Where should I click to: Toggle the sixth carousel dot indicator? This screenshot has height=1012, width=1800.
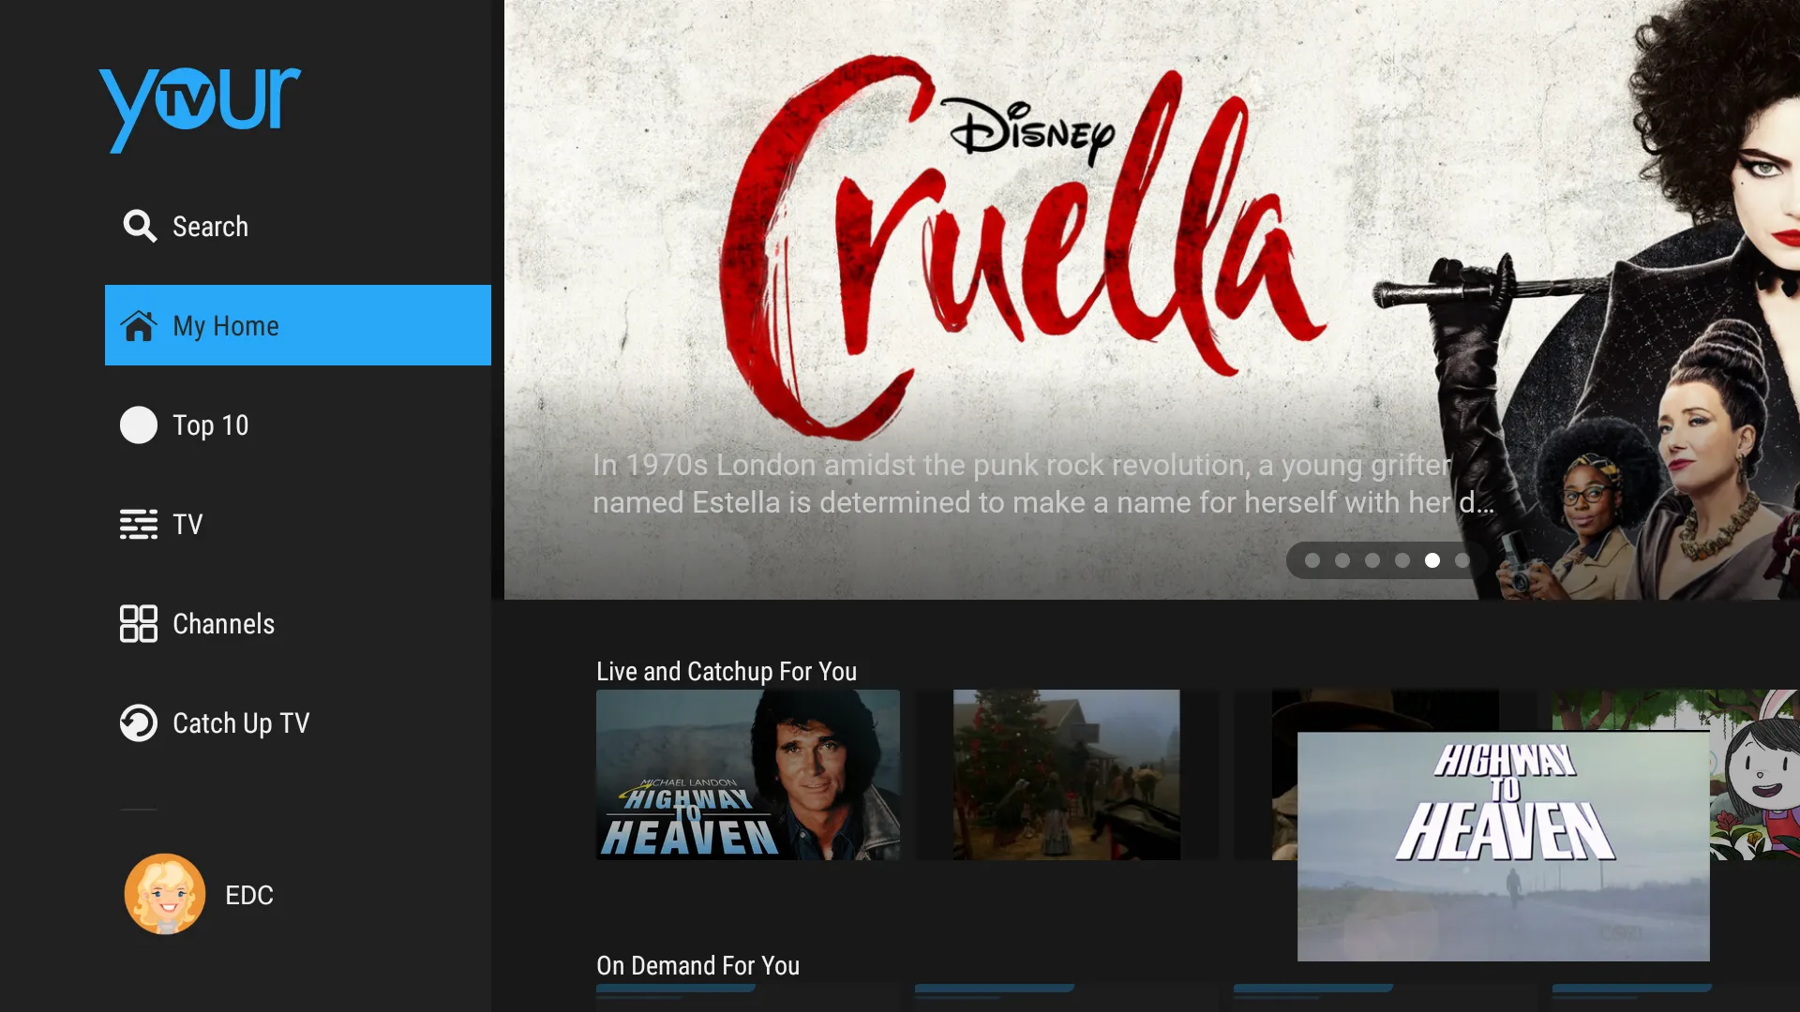1462,561
